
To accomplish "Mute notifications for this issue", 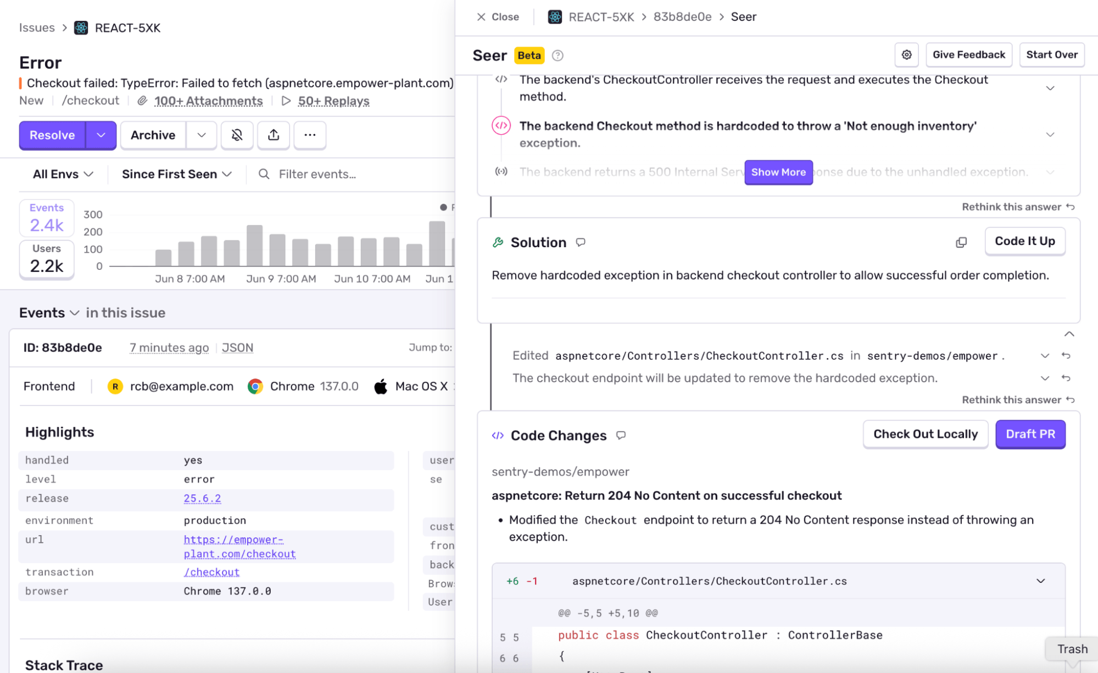I will coord(237,135).
